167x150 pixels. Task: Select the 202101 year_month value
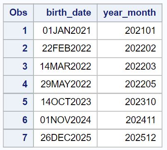(x=129, y=30)
